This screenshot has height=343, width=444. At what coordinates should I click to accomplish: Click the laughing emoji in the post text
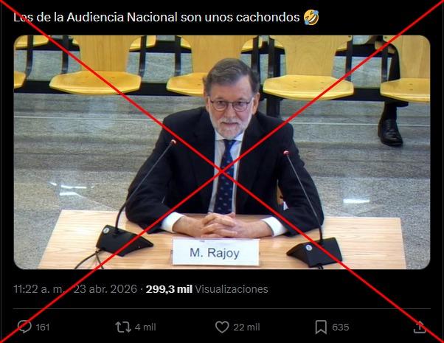311,17
